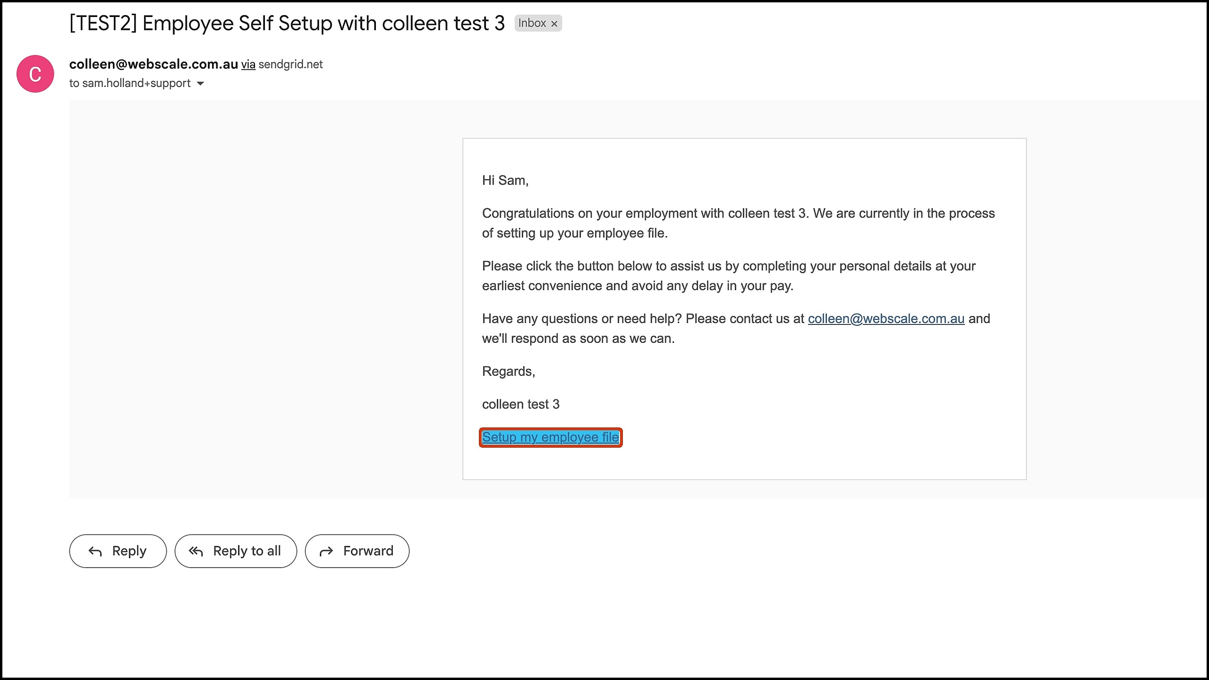Click the email subject heading text

pyautogui.click(x=287, y=23)
